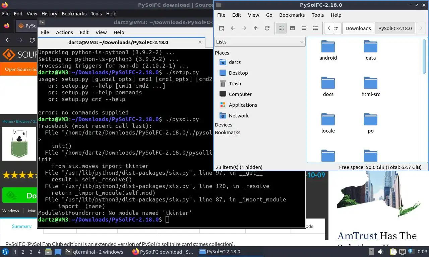The width and height of the screenshot is (429, 257).
Task: Click SourceForge logo in browser
Action: 19,55
